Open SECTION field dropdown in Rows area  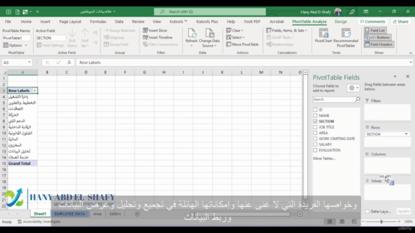click(407, 134)
